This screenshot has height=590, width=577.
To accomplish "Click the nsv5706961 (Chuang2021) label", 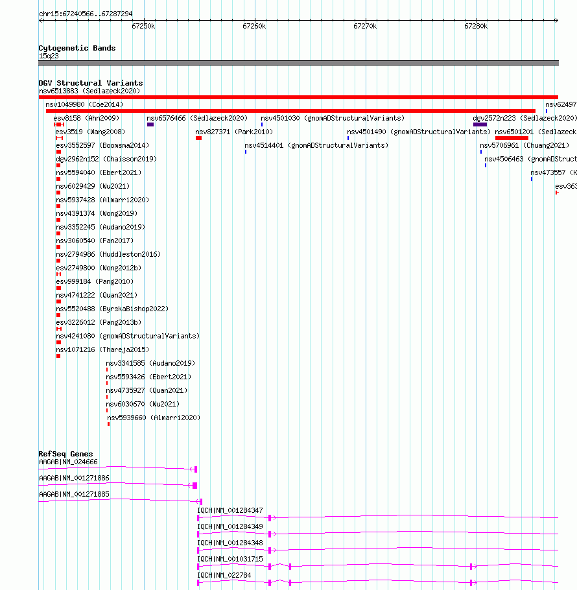I will click(524, 145).
